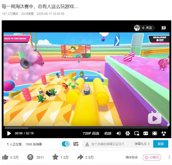Favorite the video with star icon
The height and width of the screenshot is (165, 172).
(55, 157)
